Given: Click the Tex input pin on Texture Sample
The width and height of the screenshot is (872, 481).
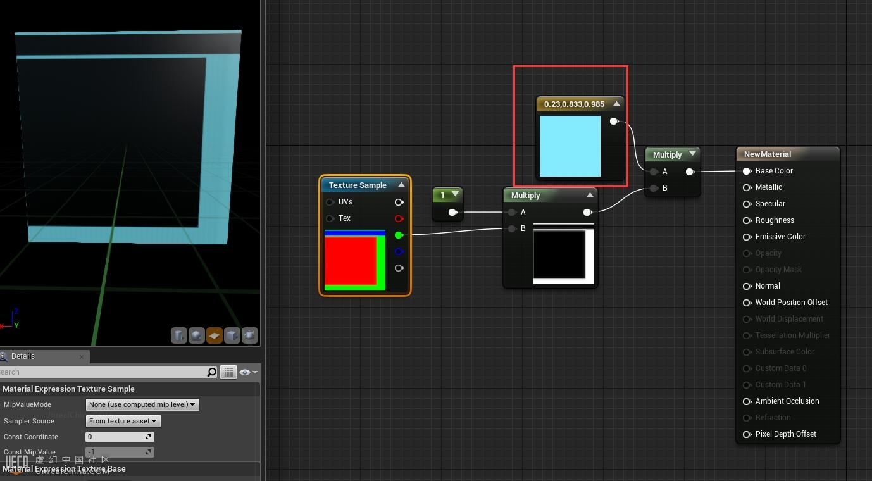Looking at the screenshot, I should 330,218.
